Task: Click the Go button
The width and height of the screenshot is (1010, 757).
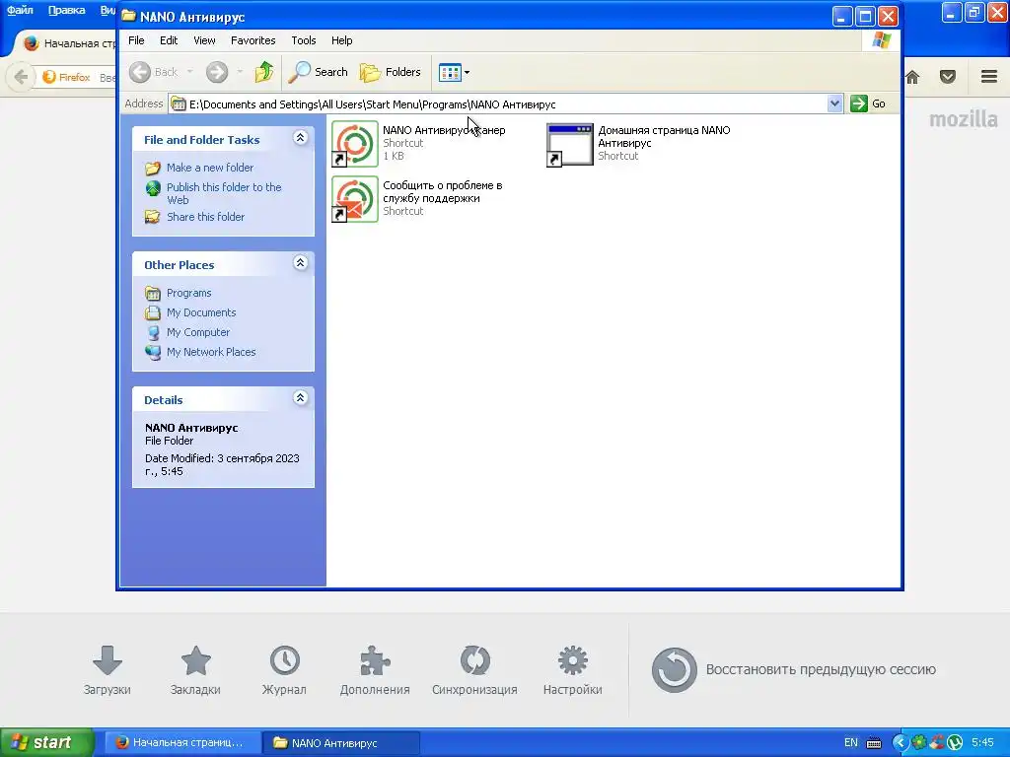Action: [868, 103]
